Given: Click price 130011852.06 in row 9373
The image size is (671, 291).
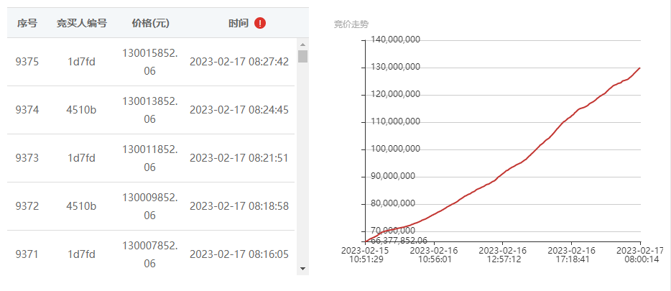Looking at the screenshot, I should click(x=150, y=158).
